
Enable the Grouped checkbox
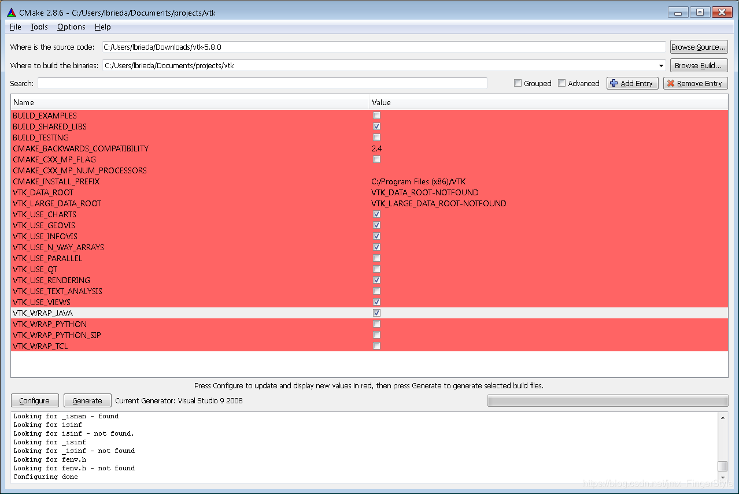tap(518, 83)
